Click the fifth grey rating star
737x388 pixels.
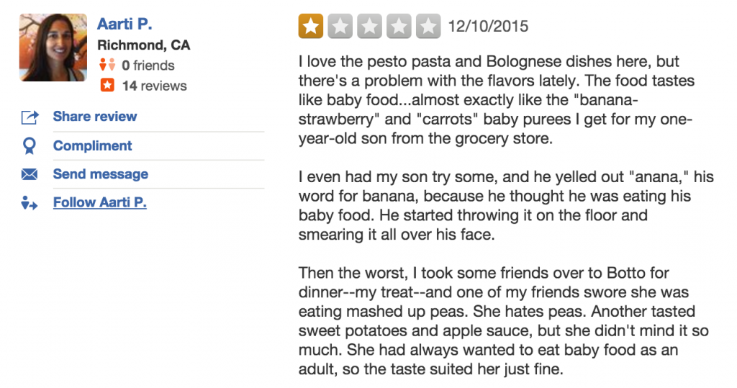point(428,27)
